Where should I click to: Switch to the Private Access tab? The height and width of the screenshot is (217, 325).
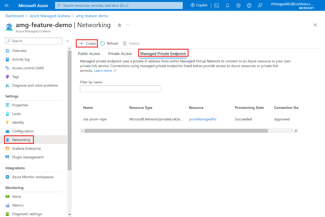coord(120,53)
